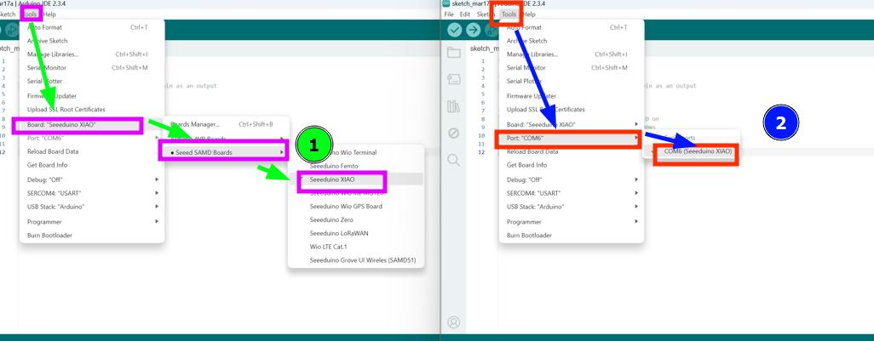Open File menu in right window
The width and height of the screenshot is (874, 341).
[x=449, y=14]
